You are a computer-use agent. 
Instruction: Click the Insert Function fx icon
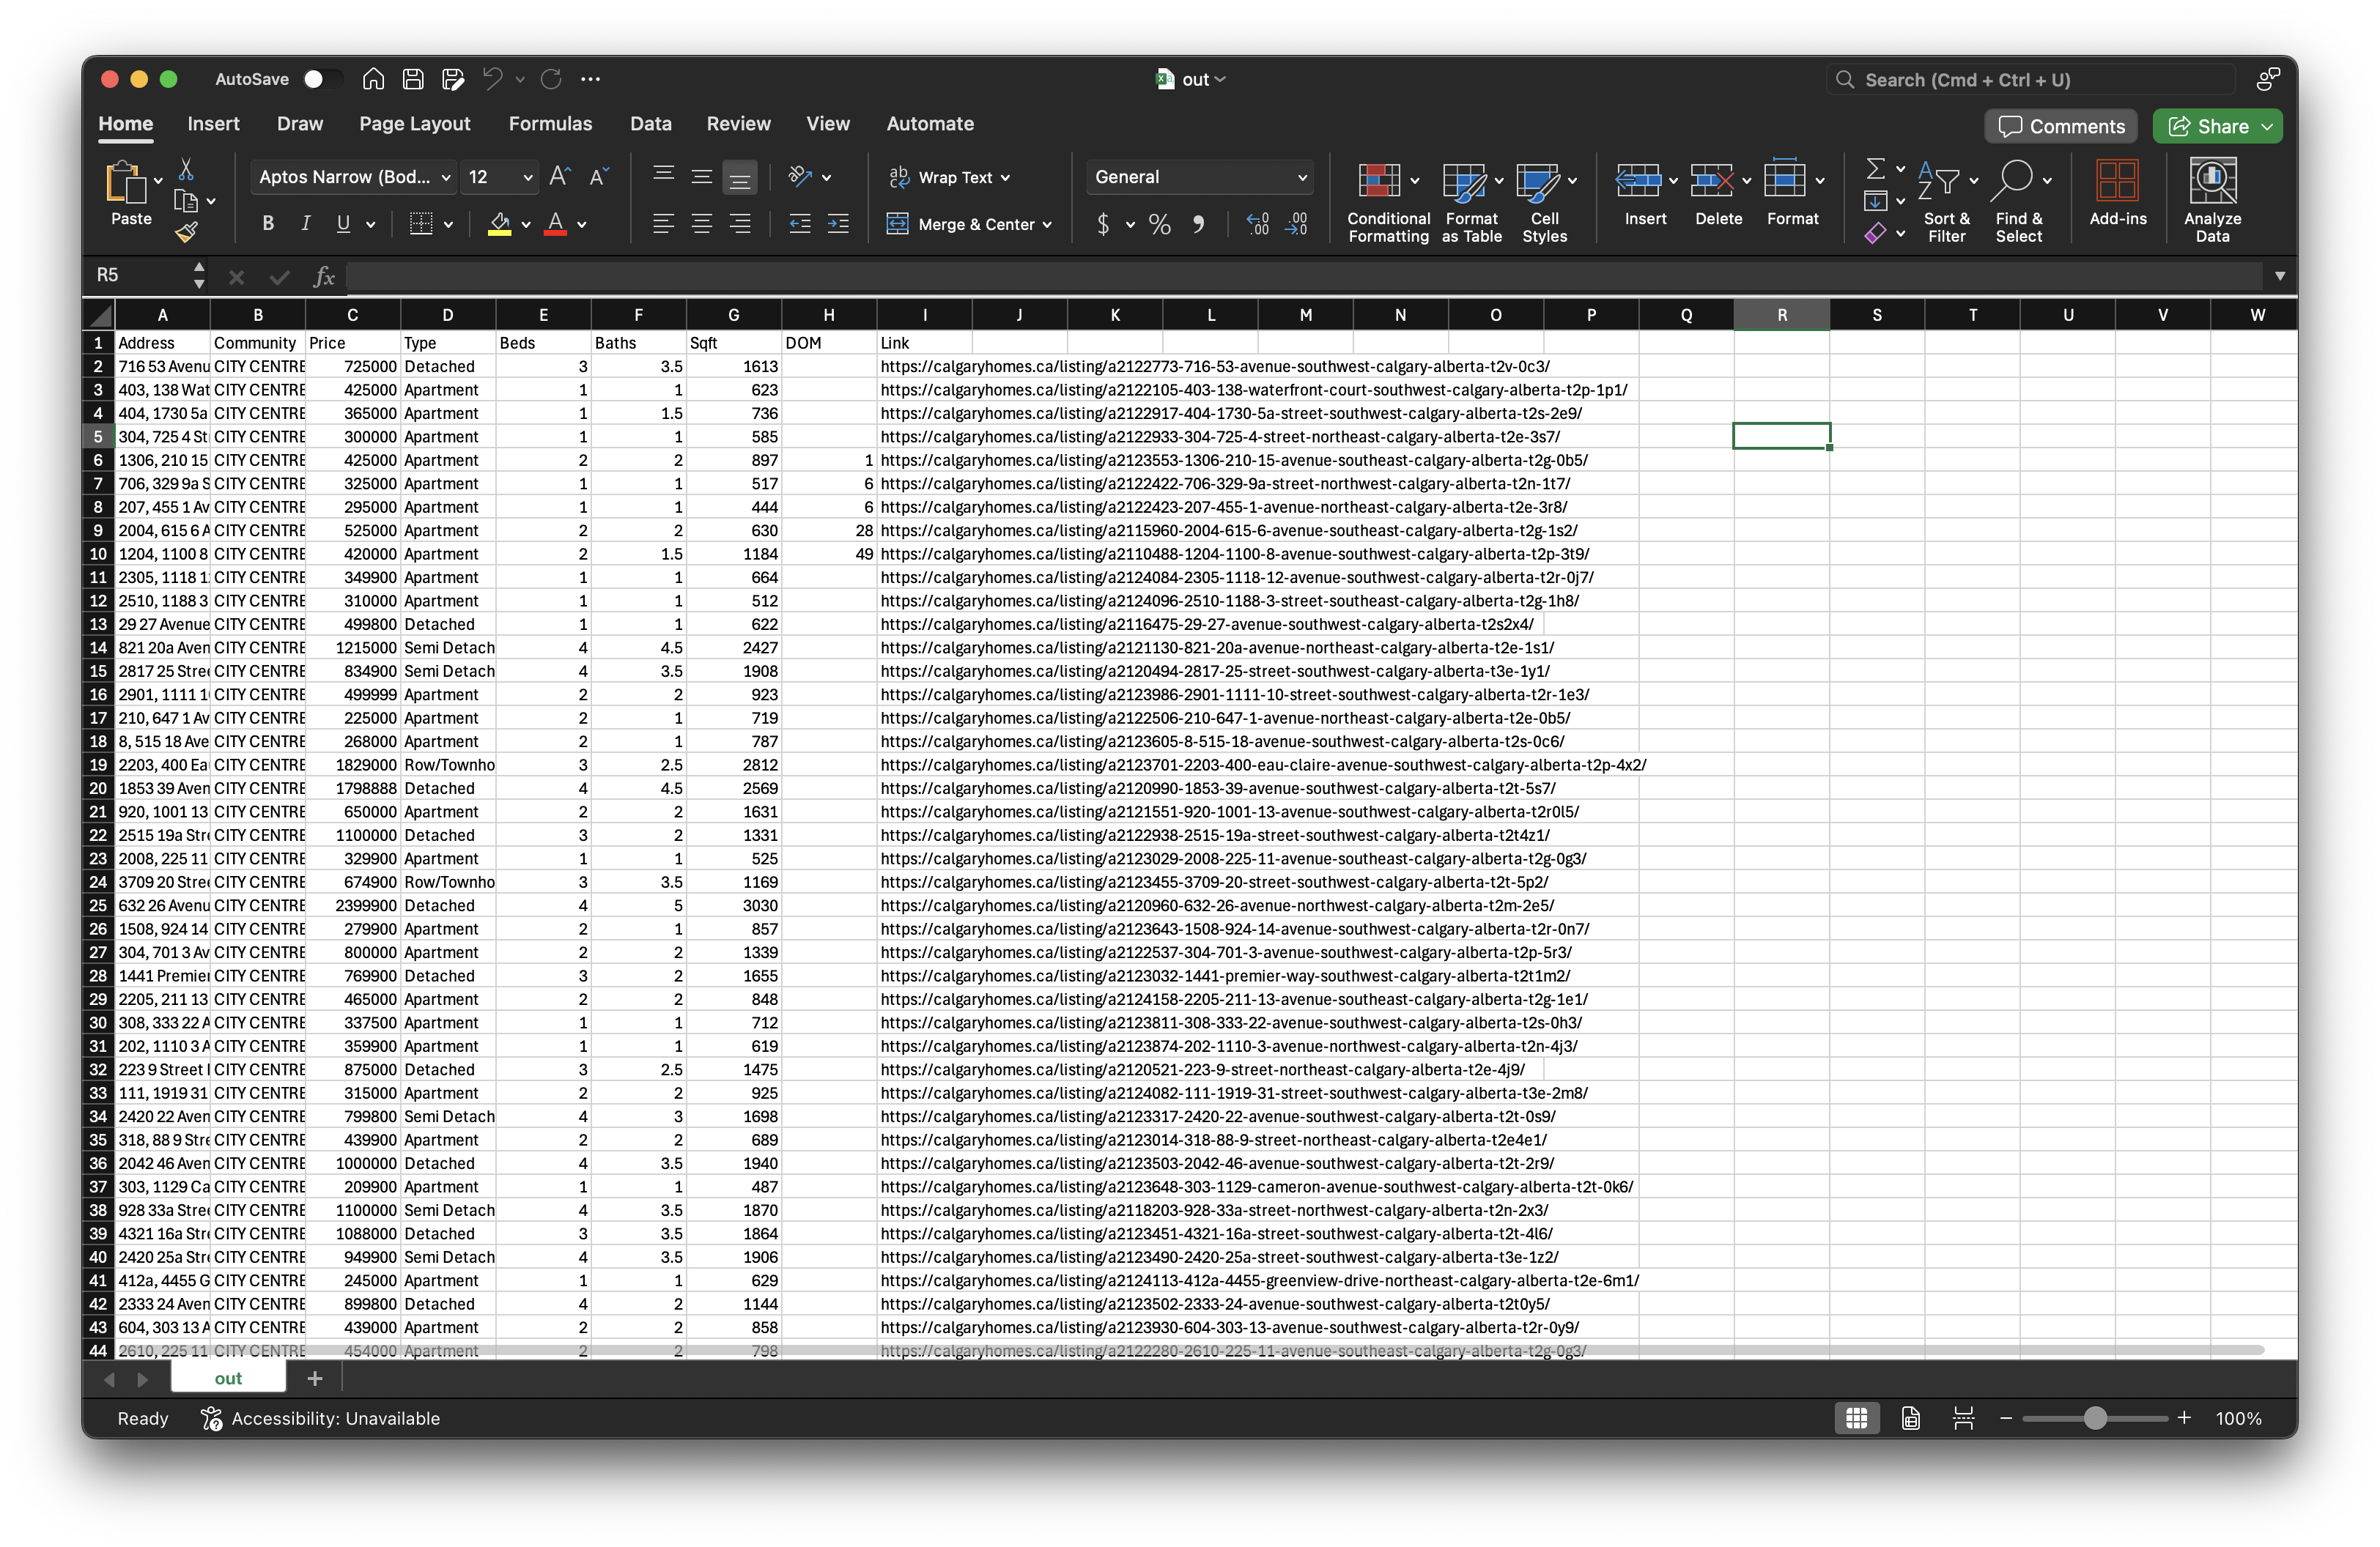pos(324,277)
